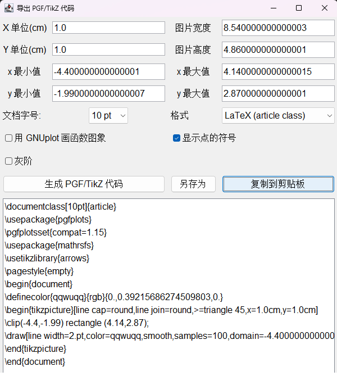
Task: Close the 导出 PGF/TikZ 代码 window
Action: click(x=325, y=8)
